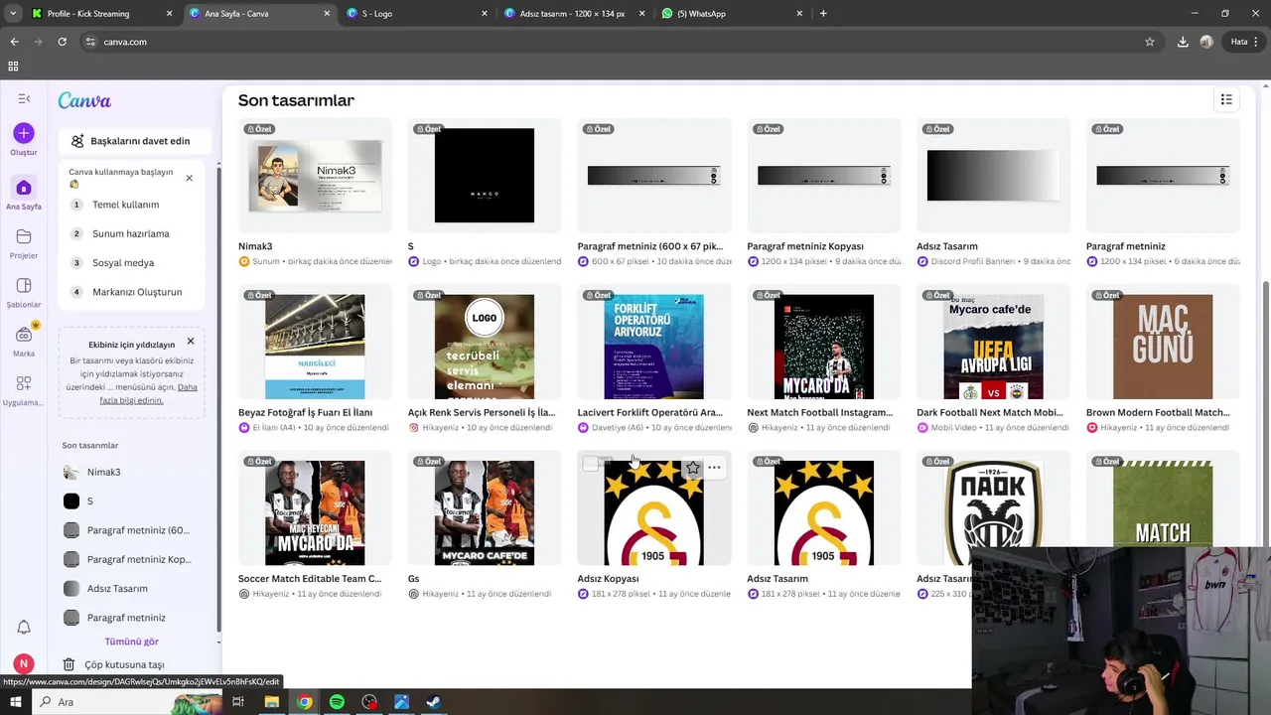Open File Explorer from the taskbar

pos(271,702)
